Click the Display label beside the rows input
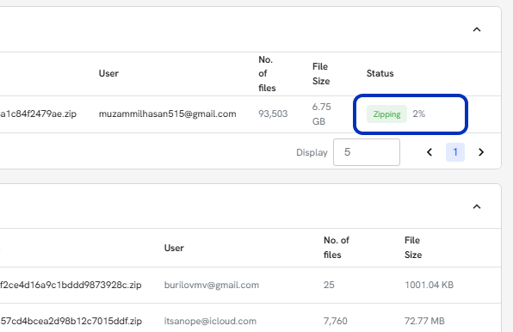Screen dimensions: 513x332 pyautogui.click(x=312, y=152)
